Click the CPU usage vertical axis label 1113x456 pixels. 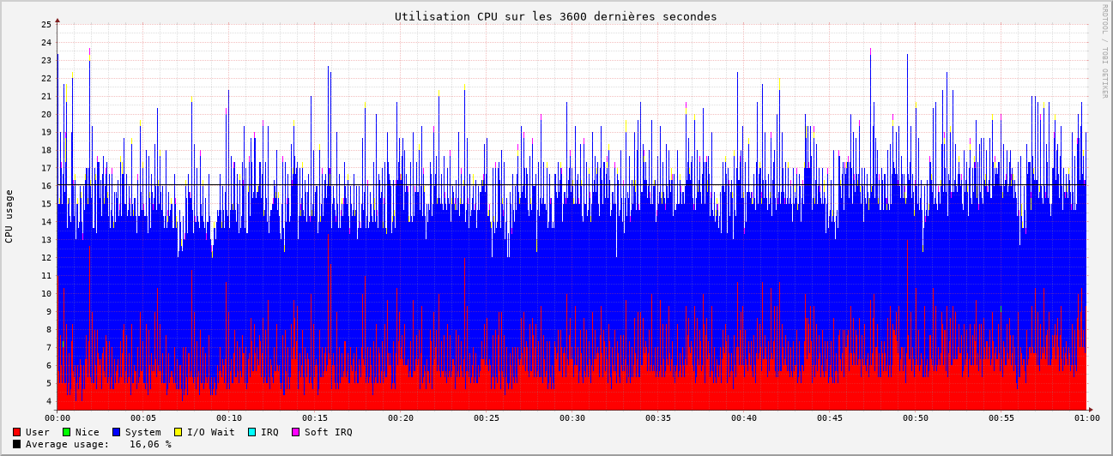click(9, 217)
